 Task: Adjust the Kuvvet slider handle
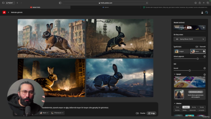click(x=190, y=70)
